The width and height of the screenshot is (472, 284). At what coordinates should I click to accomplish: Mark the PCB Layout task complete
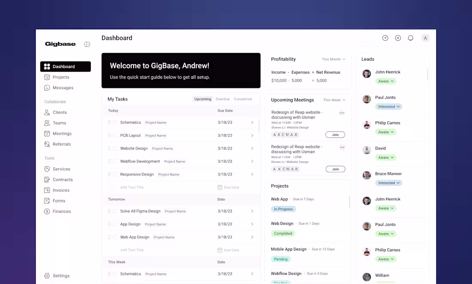[x=114, y=135]
